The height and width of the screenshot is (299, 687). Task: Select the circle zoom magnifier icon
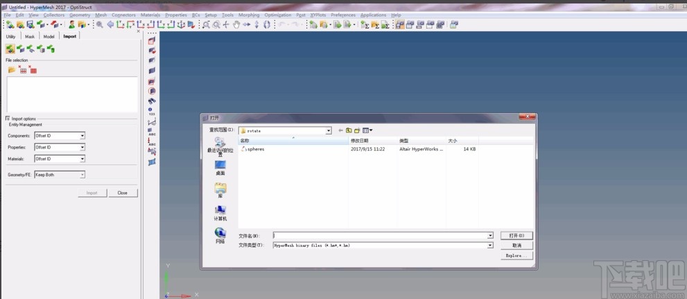click(216, 24)
